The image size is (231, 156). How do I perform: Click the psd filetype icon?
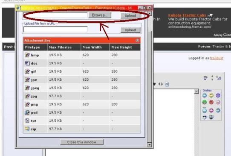coord(27,112)
